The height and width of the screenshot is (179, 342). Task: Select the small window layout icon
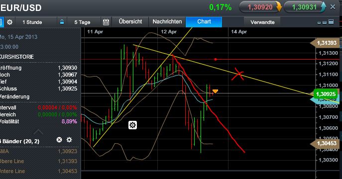click(x=319, y=23)
